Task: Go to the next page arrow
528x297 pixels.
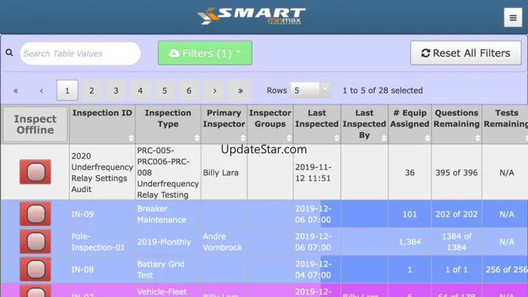Action: [x=214, y=91]
